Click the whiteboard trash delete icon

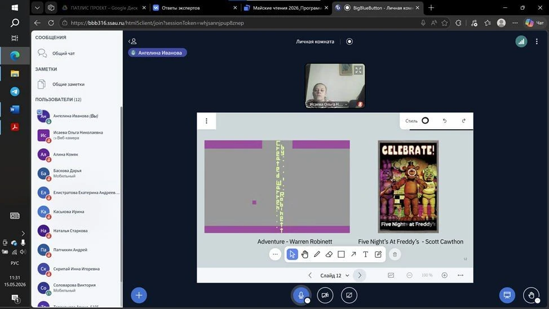point(395,254)
